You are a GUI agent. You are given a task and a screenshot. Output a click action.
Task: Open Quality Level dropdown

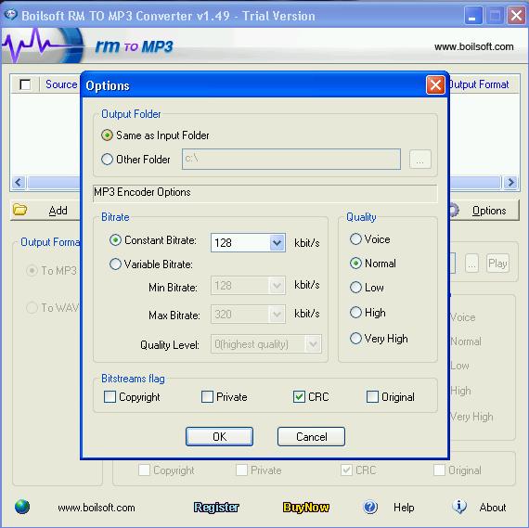(313, 343)
